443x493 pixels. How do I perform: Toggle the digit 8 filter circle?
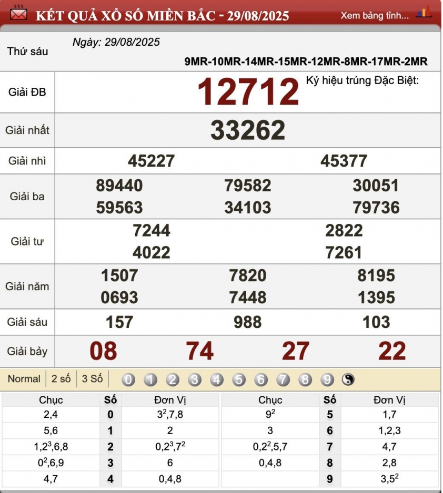[305, 379]
